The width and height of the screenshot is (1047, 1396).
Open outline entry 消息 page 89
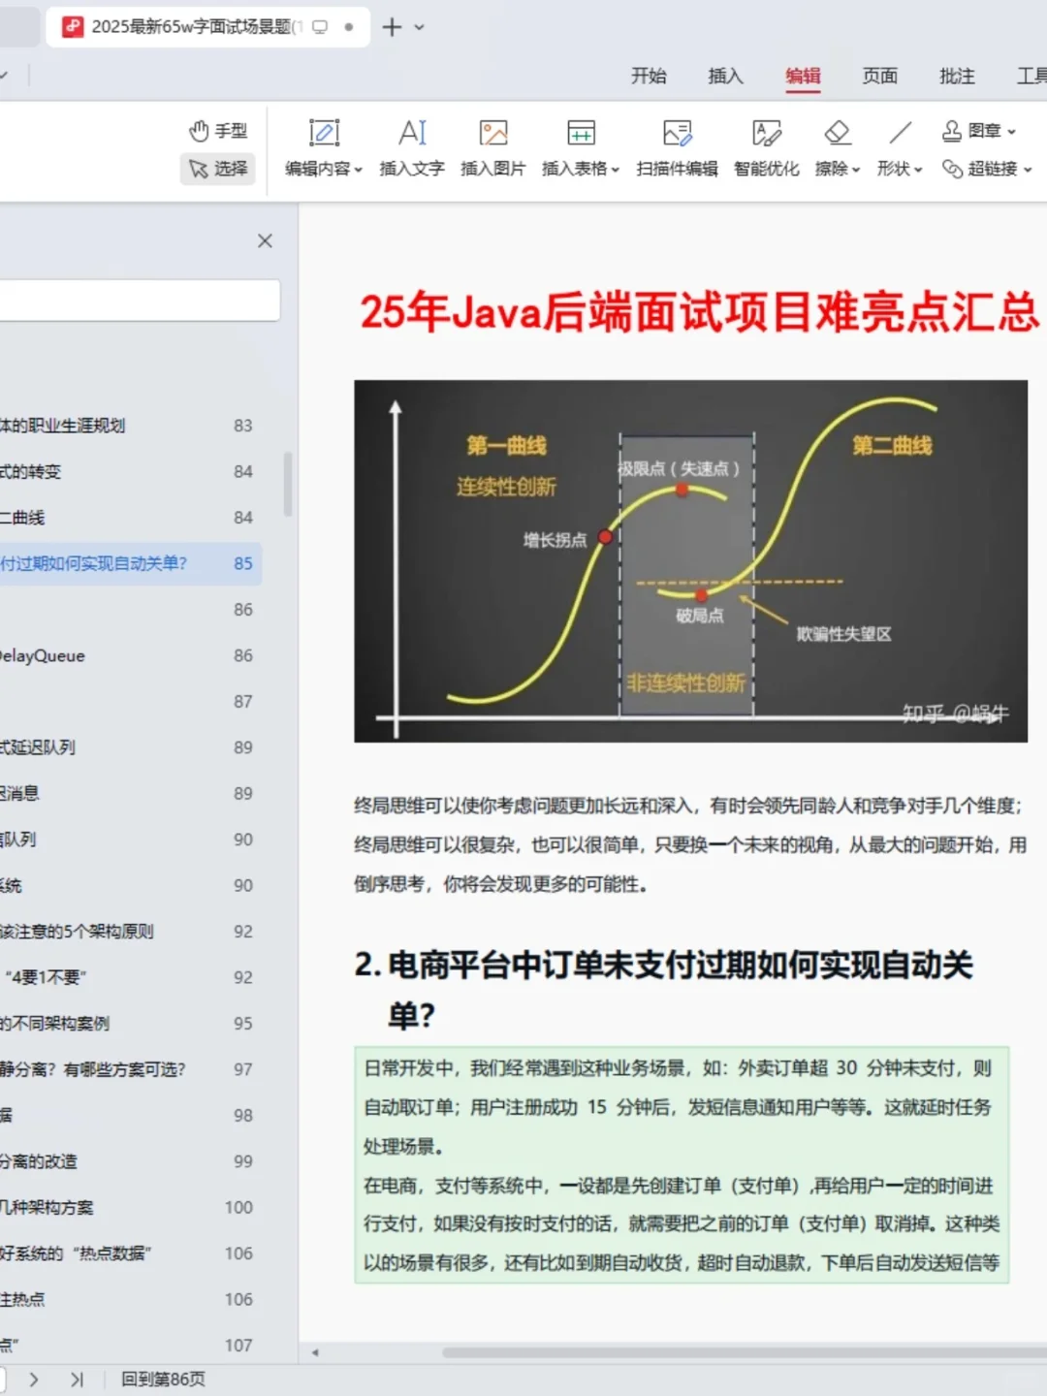pos(131,793)
